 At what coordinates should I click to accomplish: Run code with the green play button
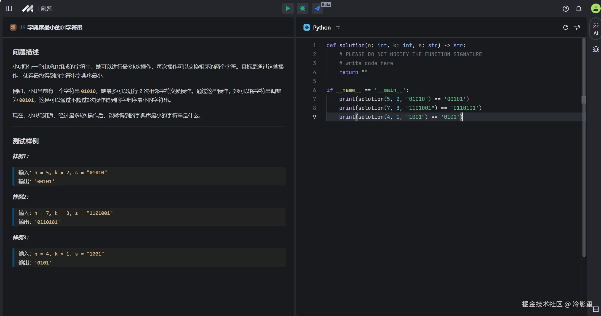point(288,8)
